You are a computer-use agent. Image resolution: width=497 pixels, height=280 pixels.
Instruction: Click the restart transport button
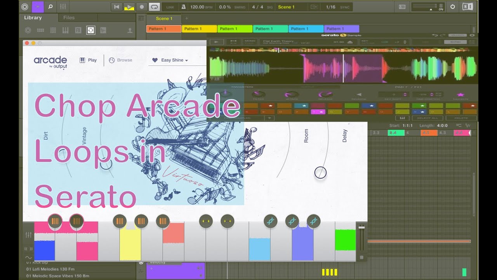coord(116,7)
